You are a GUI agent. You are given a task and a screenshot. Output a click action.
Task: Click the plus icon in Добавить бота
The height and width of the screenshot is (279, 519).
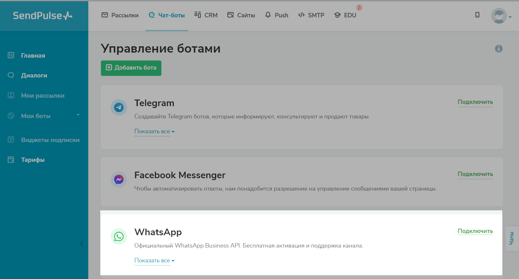tap(109, 67)
